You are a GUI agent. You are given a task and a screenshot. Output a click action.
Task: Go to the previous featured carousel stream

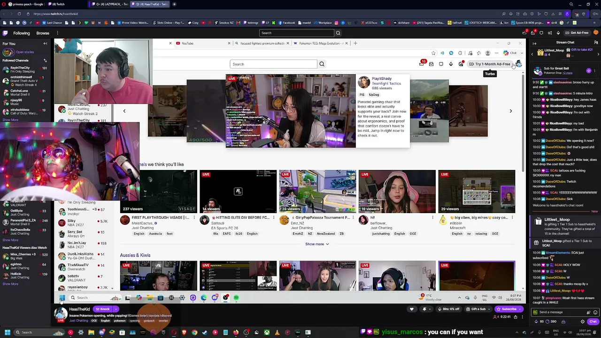(x=124, y=111)
